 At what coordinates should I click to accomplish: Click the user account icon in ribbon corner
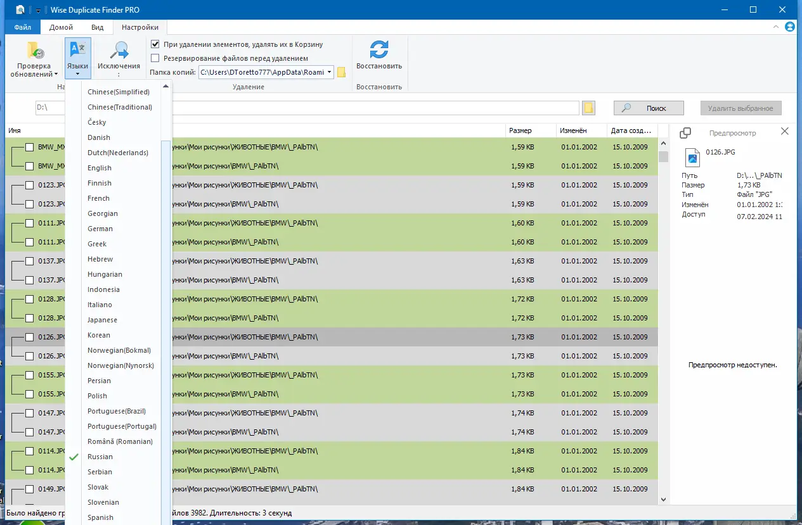[x=790, y=27]
